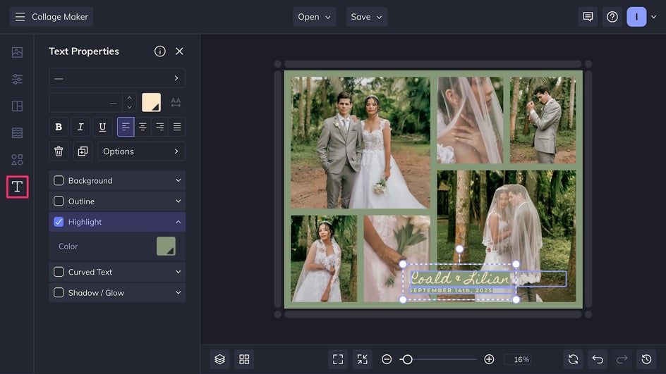Image resolution: width=666 pixels, height=374 pixels.
Task: Open the layers panel icon
Action: [219, 360]
